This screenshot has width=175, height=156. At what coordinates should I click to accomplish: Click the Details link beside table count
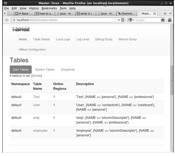click(37, 76)
